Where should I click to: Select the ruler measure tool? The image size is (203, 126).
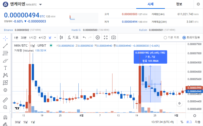pyautogui.click(x=5, y=100)
